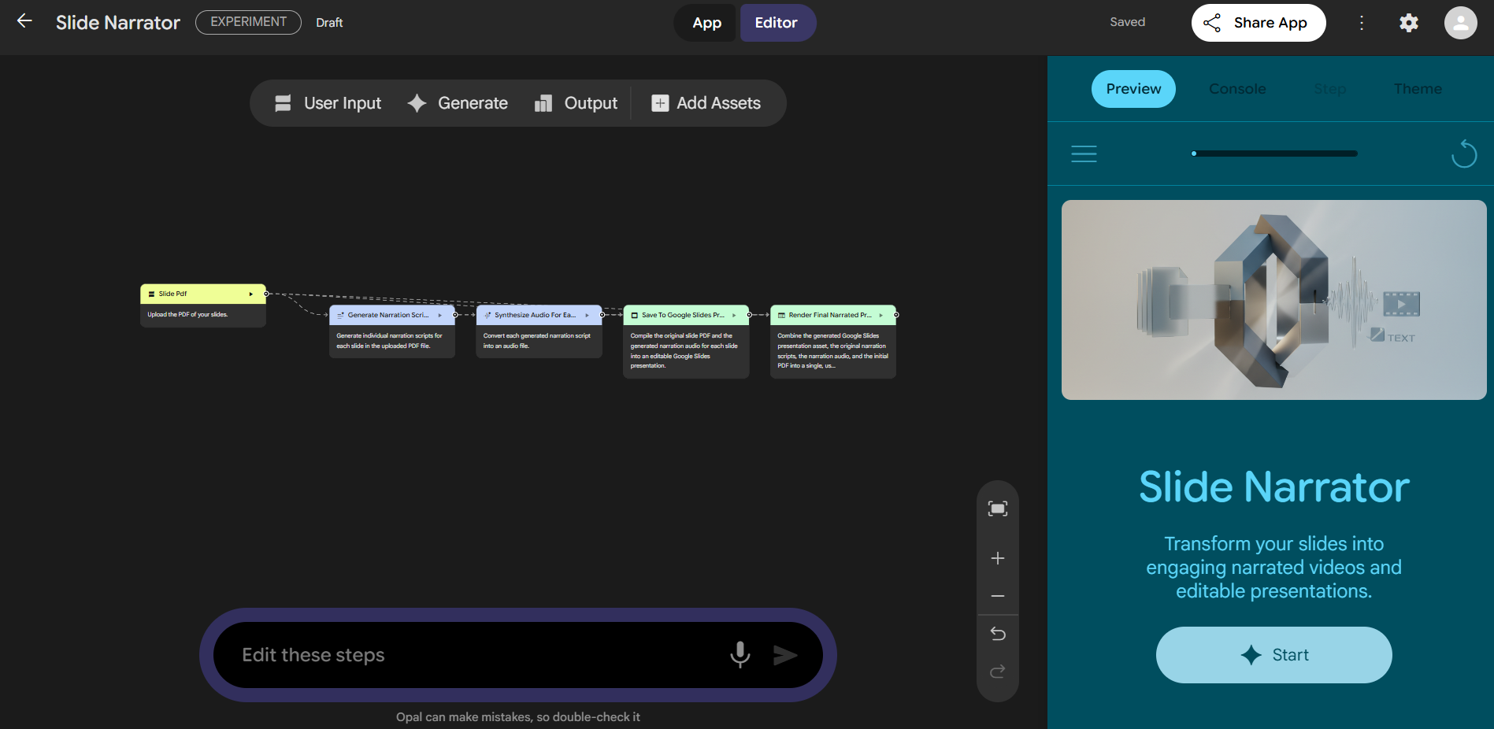Open the Theme tab
The height and width of the screenshot is (729, 1494).
click(x=1417, y=89)
